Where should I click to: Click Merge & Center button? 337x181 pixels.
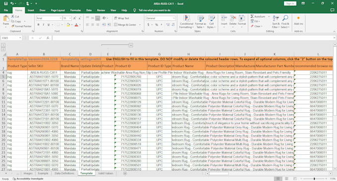125,25
